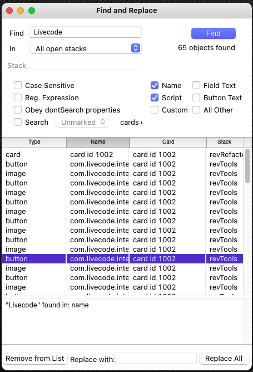Open the All open stacks dropdown
This screenshot has height=372, width=253.
tap(86, 48)
